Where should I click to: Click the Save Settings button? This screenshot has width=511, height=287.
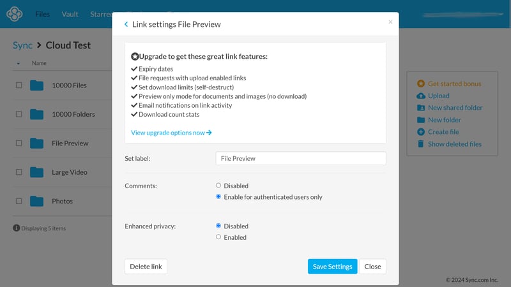click(332, 267)
